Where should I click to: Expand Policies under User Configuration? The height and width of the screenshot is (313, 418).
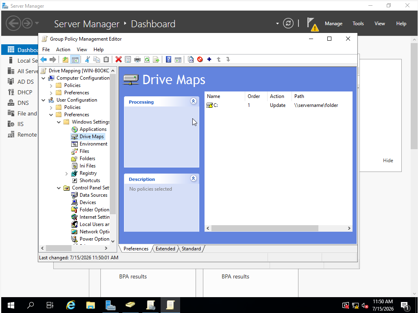pyautogui.click(x=51, y=107)
